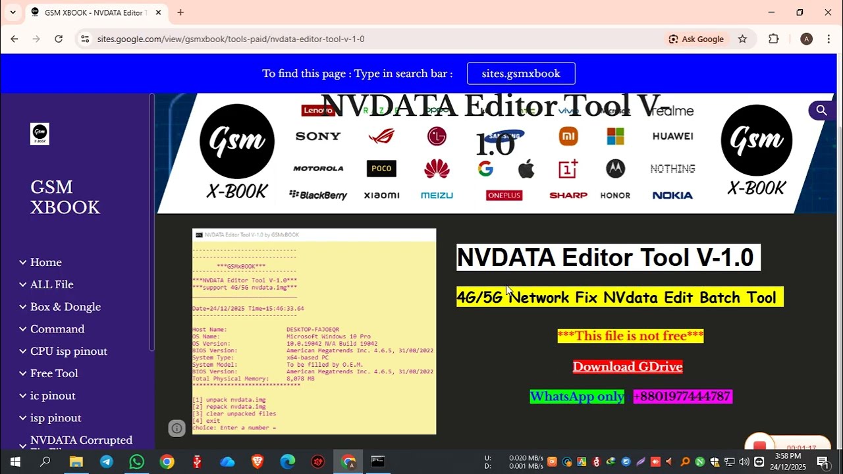Open the notification center icon
This screenshot has width=843, height=474.
[x=823, y=461]
